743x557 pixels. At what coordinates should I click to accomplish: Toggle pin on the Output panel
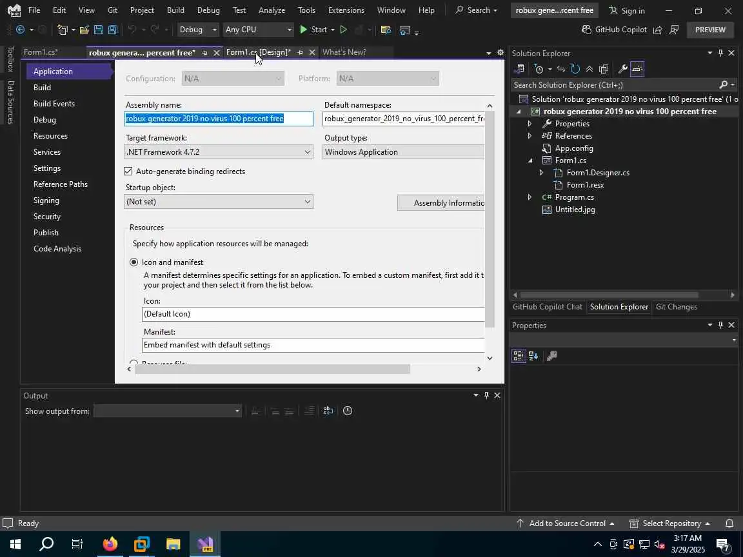tap(486, 395)
